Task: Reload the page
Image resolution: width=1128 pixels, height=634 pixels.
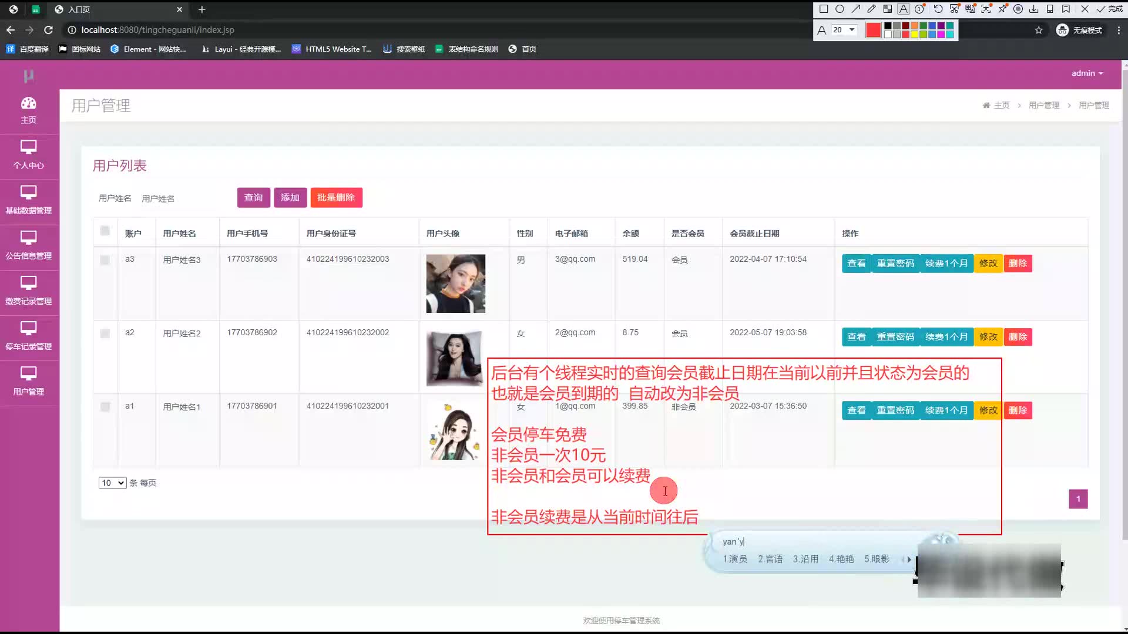Action: [x=49, y=30]
